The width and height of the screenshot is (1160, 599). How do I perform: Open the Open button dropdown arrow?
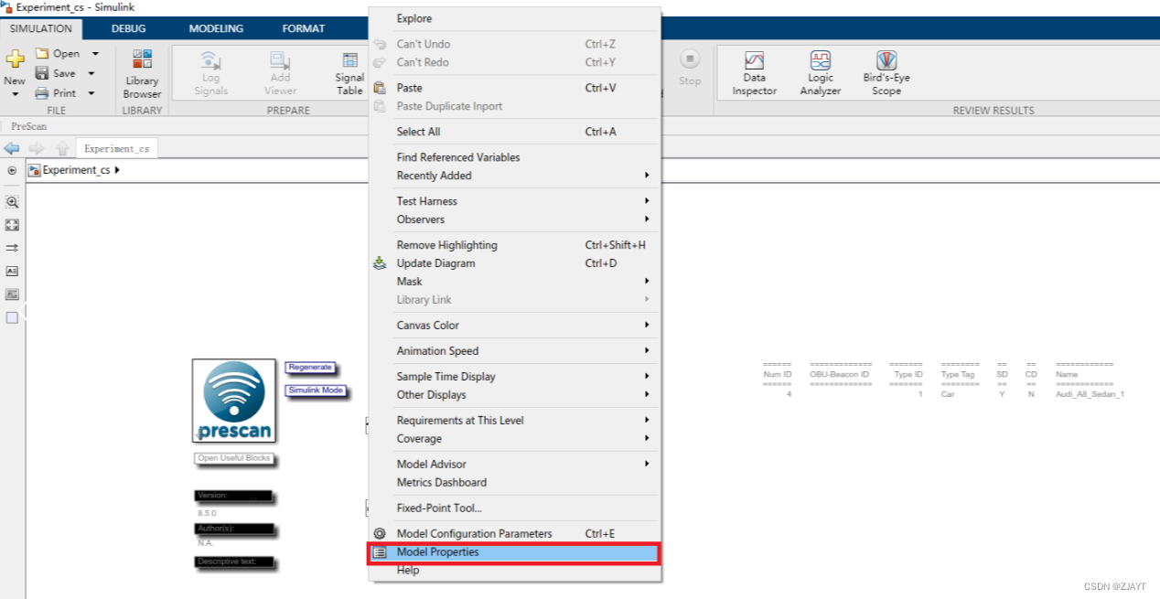click(x=95, y=54)
